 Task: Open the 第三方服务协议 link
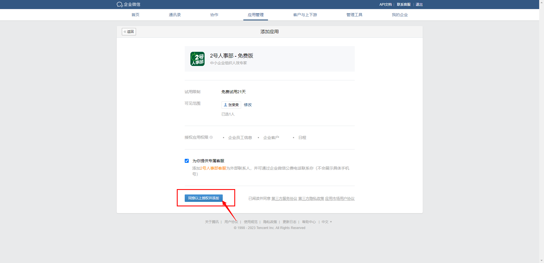pos(284,198)
